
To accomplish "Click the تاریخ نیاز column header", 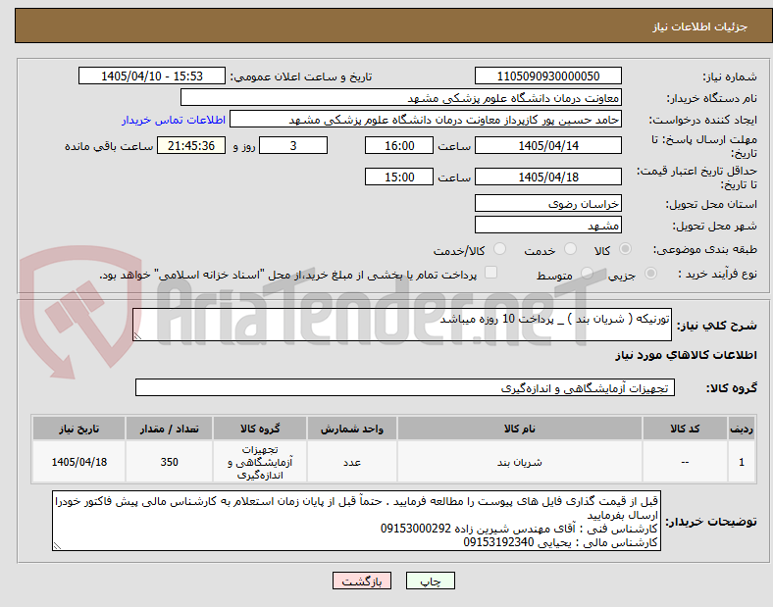I will (x=78, y=429).
